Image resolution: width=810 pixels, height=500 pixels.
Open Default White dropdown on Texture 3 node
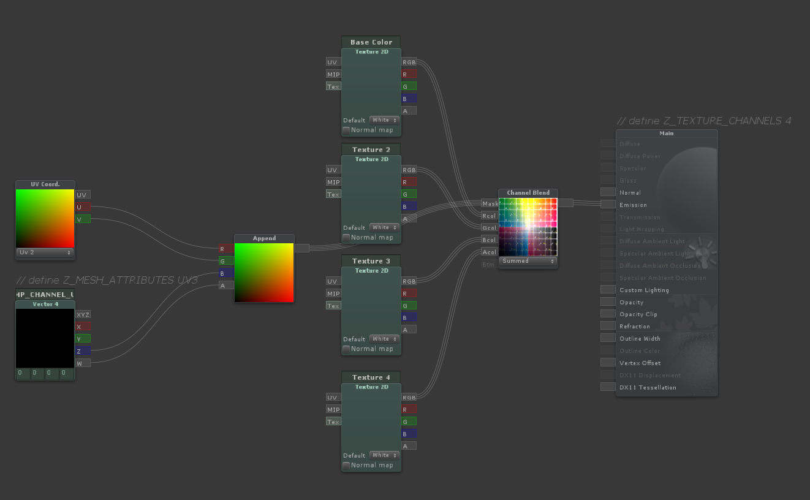[384, 339]
